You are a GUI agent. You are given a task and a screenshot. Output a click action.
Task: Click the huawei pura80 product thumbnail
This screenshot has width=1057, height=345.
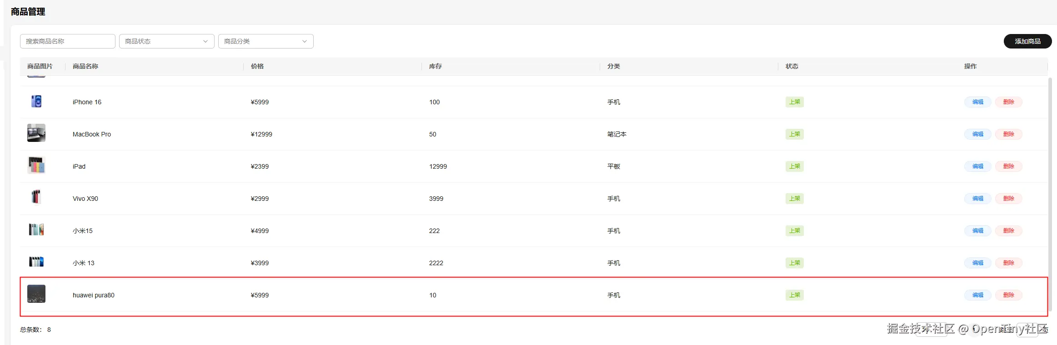36,294
